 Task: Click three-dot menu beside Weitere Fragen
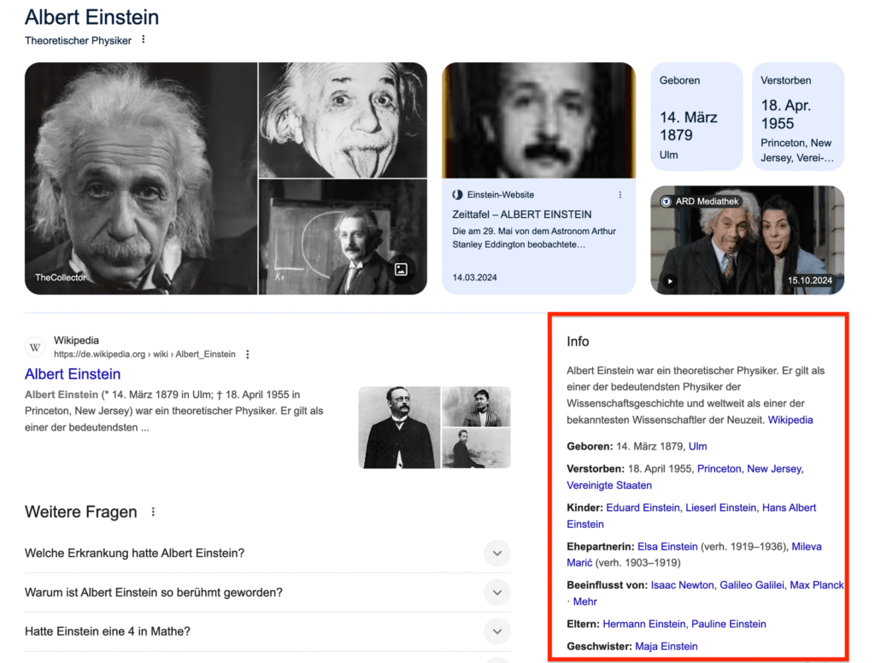pyautogui.click(x=154, y=512)
